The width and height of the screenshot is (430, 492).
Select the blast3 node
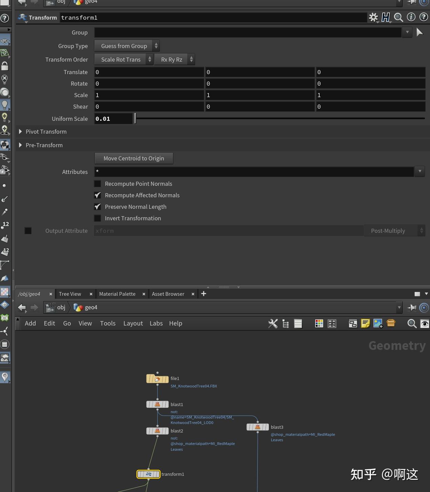pos(258,427)
